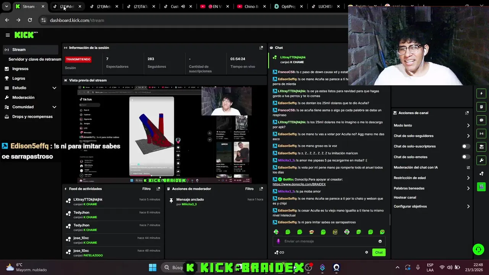
Task: Click the channel points infinity icon
Action: [279, 252]
